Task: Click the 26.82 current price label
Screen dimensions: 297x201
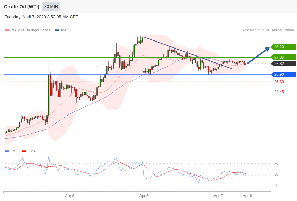Action: [x=284, y=64]
